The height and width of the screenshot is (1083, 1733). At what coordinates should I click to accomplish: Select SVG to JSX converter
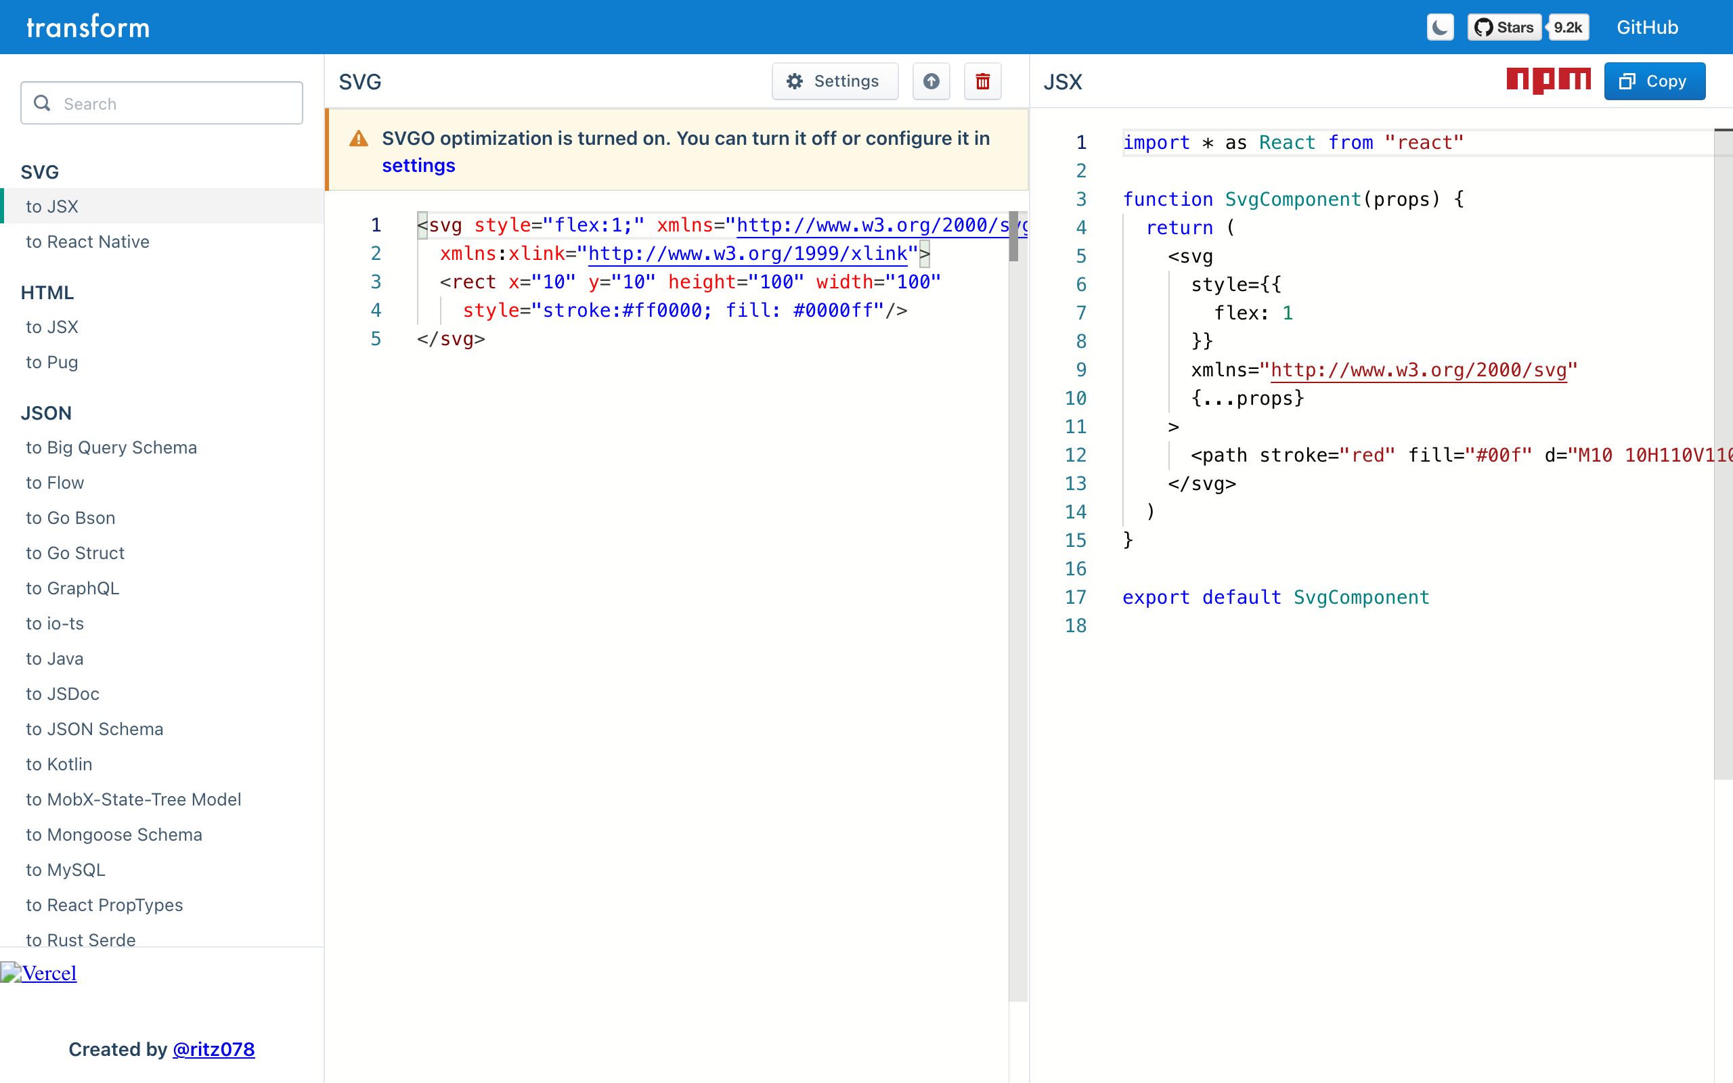click(162, 206)
